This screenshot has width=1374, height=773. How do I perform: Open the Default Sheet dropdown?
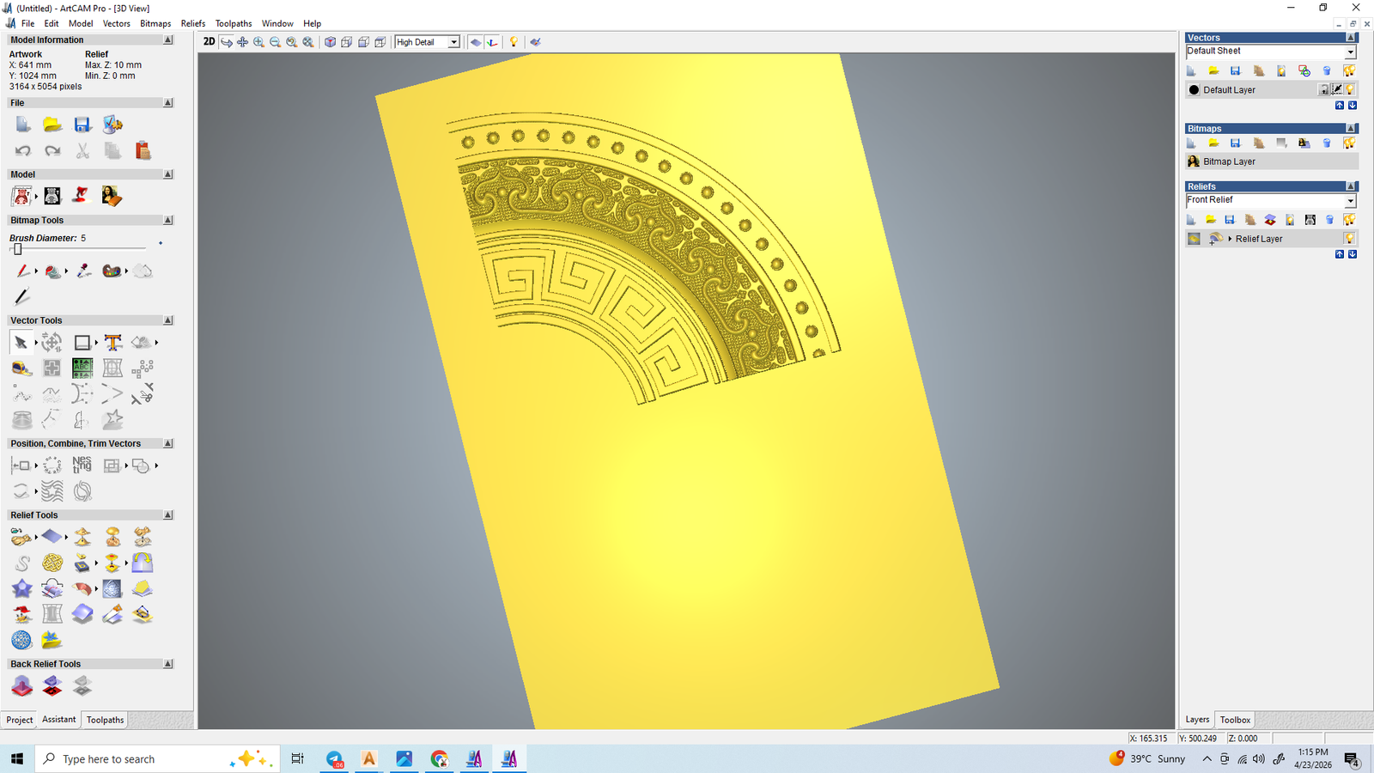coord(1350,52)
